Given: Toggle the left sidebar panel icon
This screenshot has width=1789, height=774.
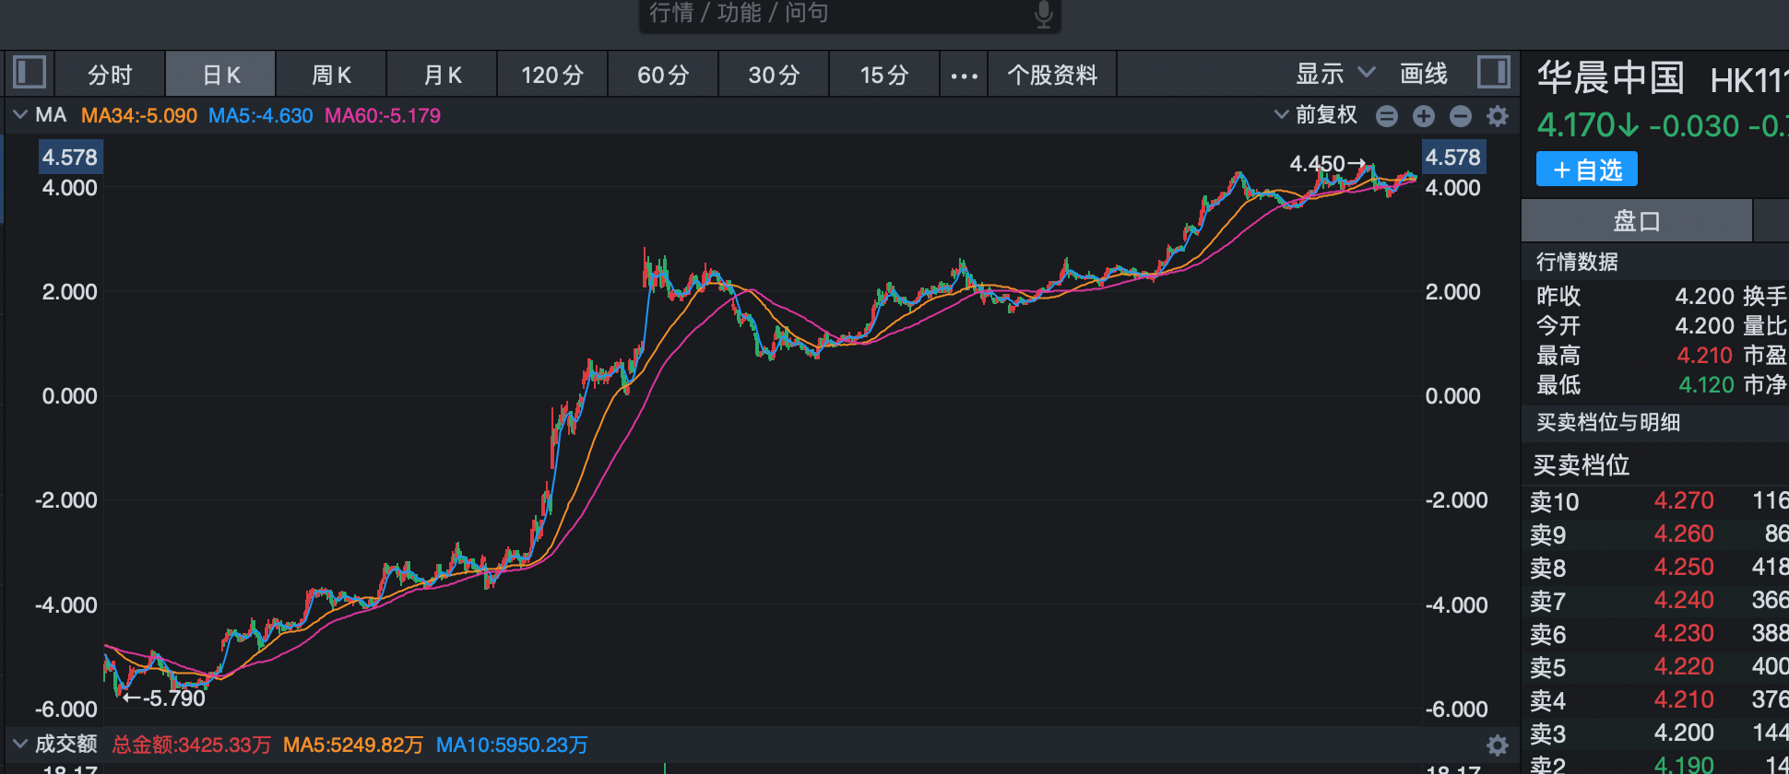Looking at the screenshot, I should point(30,72).
